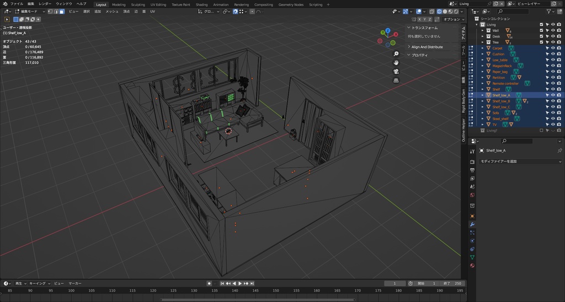The image size is (565, 302).
Task: Switch to the UV Editing workspace tab
Action: [158, 4]
